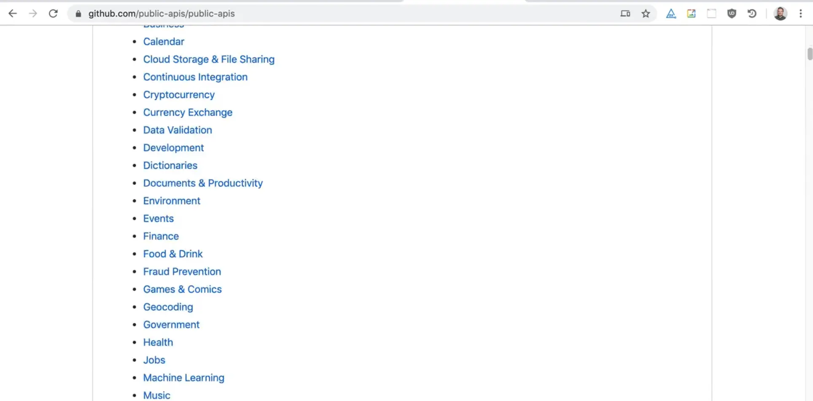This screenshot has height=401, width=813.
Task: Open the Chrome profile avatar
Action: coord(780,13)
